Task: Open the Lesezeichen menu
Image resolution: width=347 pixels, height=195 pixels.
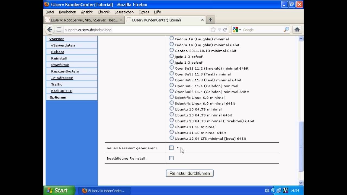Action: (x=124, y=12)
